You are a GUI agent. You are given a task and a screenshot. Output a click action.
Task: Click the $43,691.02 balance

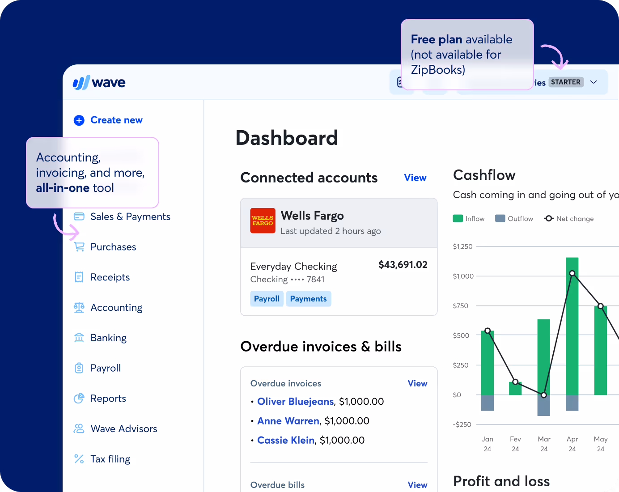pyautogui.click(x=403, y=265)
